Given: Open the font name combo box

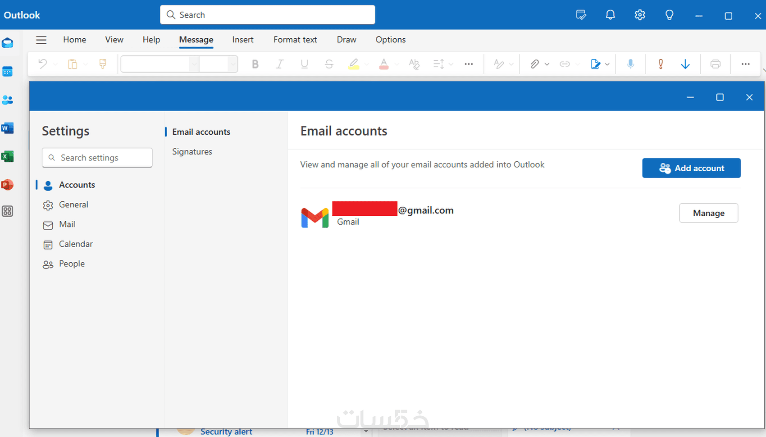Looking at the screenshot, I should (x=160, y=64).
